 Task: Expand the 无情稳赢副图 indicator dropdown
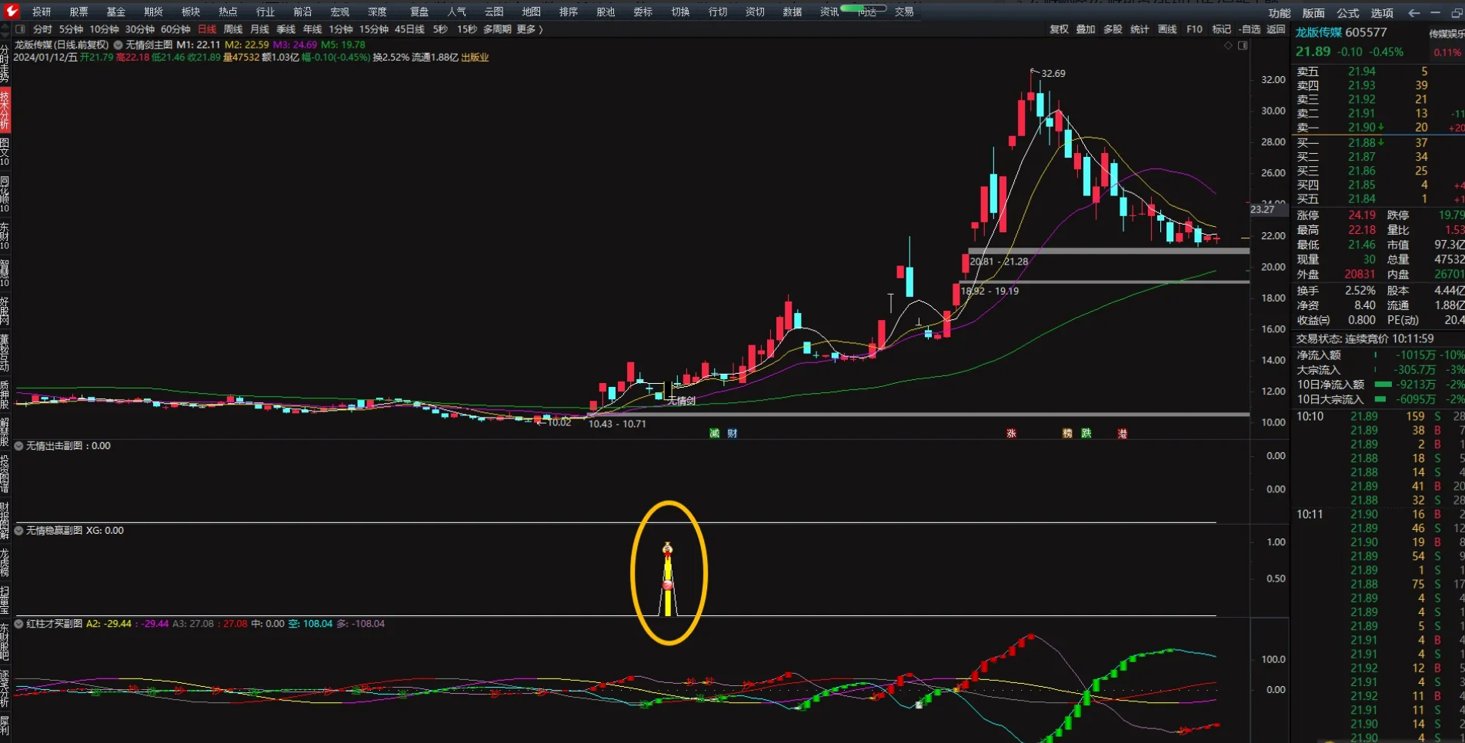(x=19, y=531)
